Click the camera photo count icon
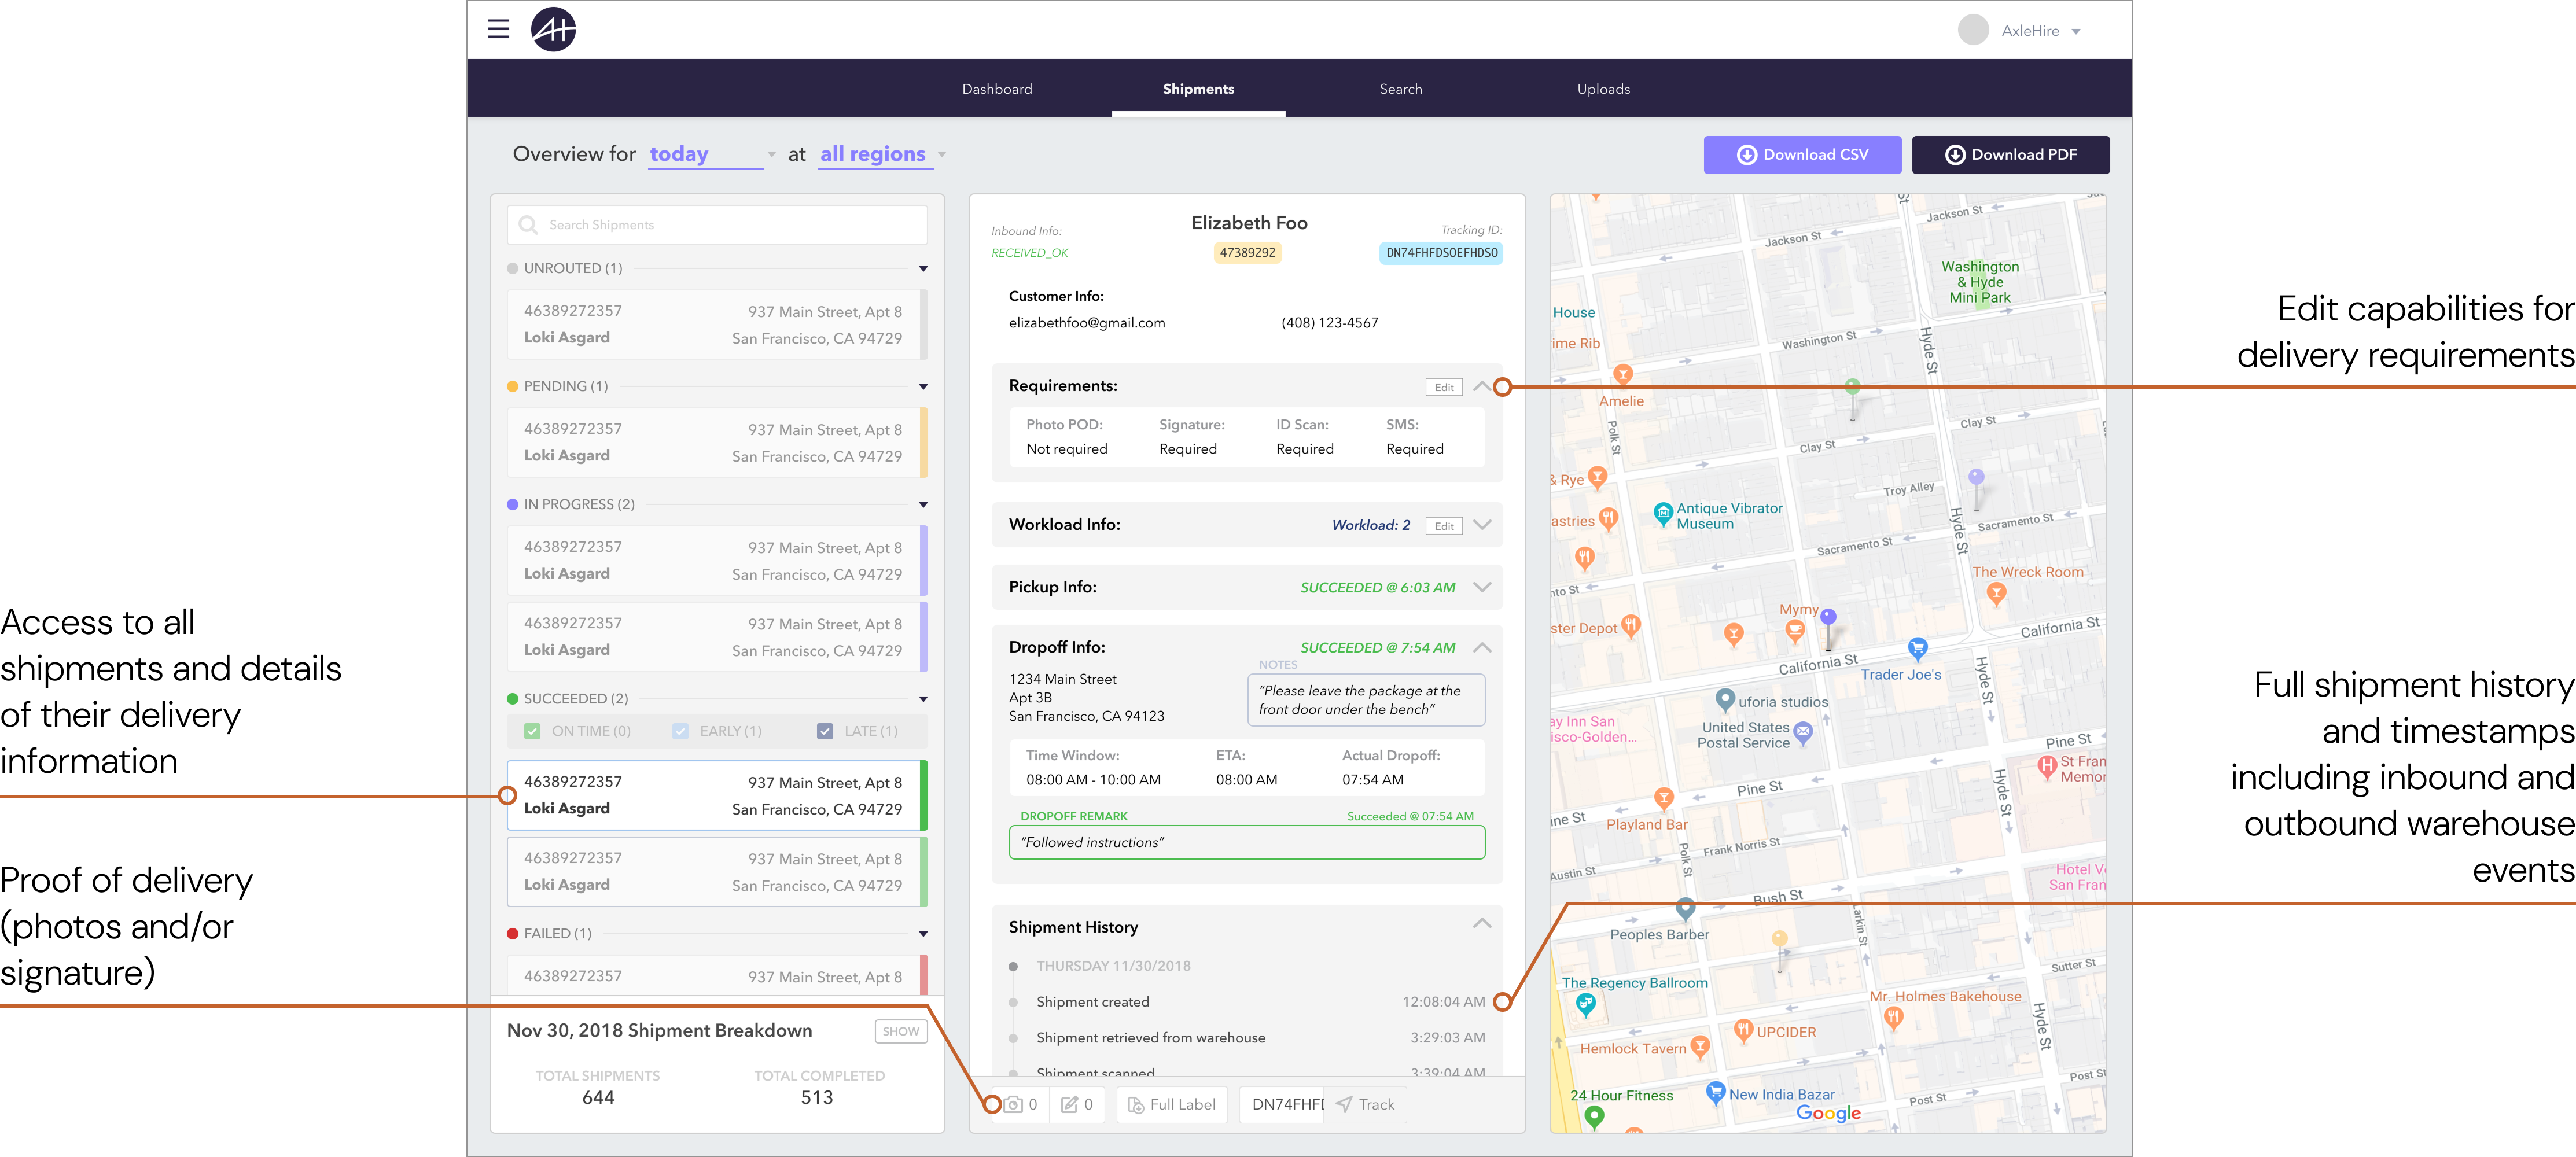Screen dimensions: 2576x1157 click(x=1013, y=1104)
